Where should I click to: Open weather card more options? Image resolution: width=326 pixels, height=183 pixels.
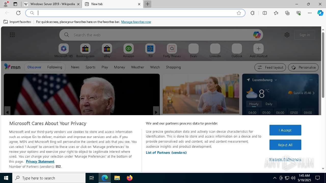(x=311, y=80)
